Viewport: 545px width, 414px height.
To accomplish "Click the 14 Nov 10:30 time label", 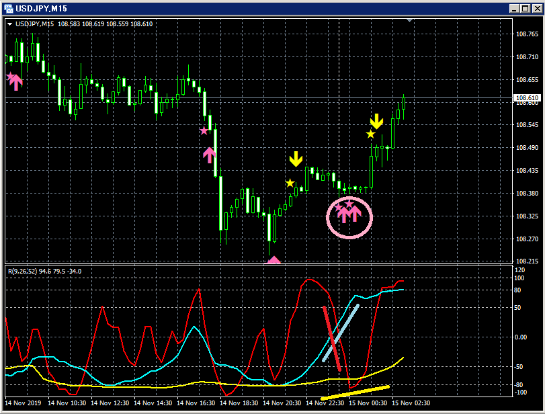I will (x=67, y=403).
